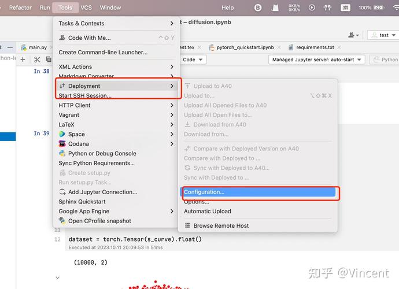This screenshot has width=399, height=289.
Task: Choose Code With Me menu entry
Action: 116,38
